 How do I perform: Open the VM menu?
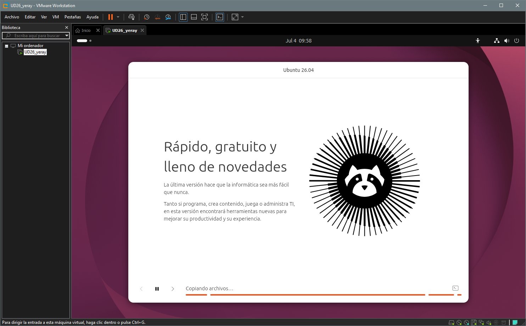point(56,17)
